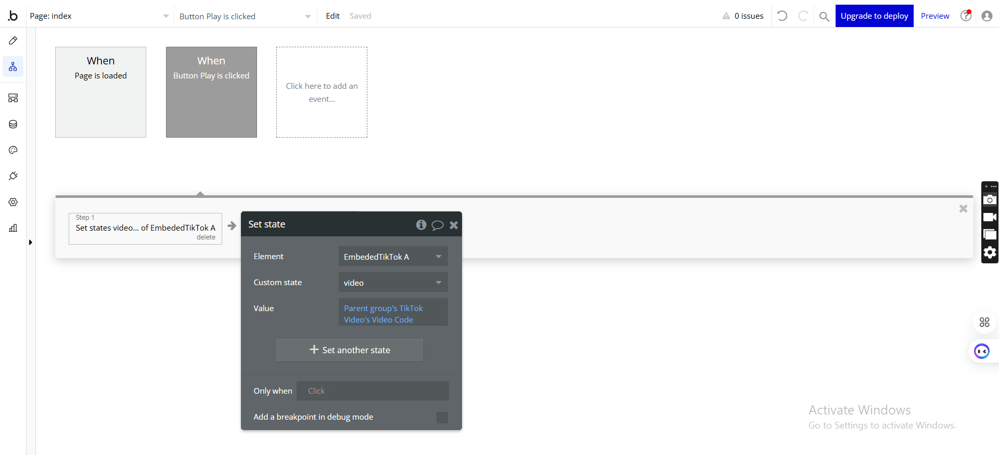Image resolution: width=999 pixels, height=455 pixels.
Task: Click the floating four-circles apps icon
Action: (984, 322)
